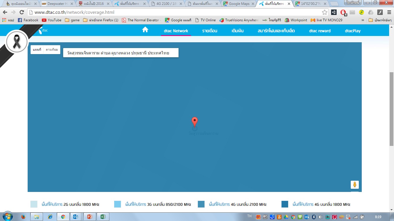Click the 4G 2100 MHz legend swatch
The height and width of the screenshot is (221, 394).
click(x=201, y=204)
